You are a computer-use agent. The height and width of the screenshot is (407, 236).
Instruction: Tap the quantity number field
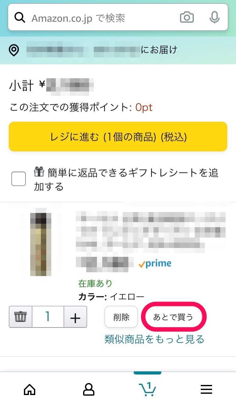(x=48, y=317)
